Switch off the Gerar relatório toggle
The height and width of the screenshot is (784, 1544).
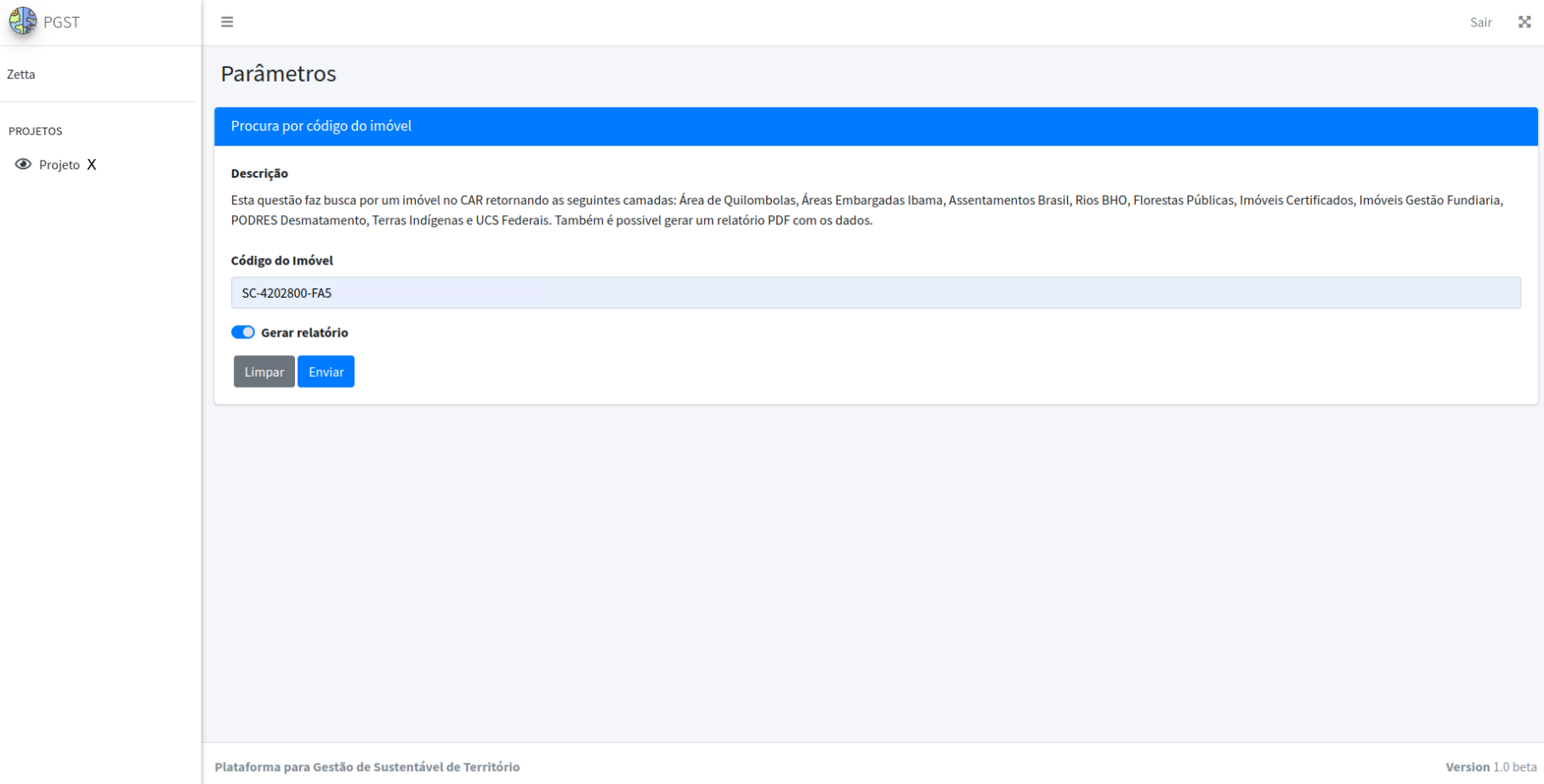(x=243, y=332)
